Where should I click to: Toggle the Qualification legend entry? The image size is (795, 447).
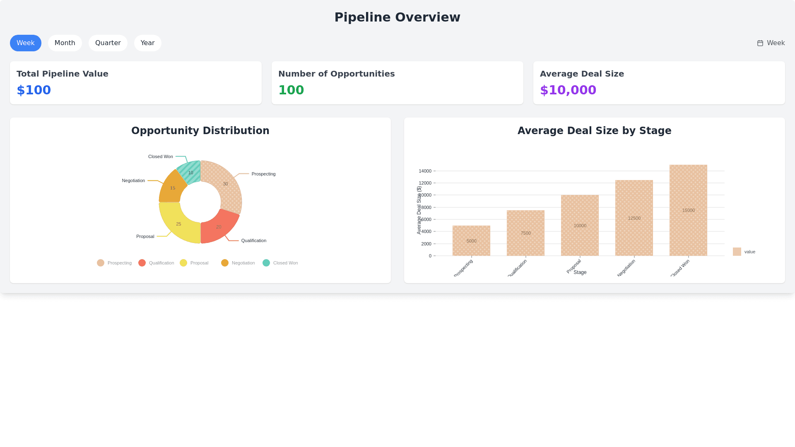(x=142, y=263)
